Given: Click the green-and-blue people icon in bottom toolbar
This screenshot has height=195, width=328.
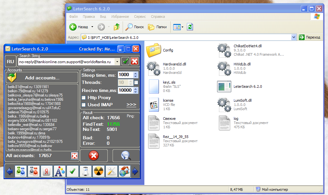Looking at the screenshot, I should (x=21, y=171).
